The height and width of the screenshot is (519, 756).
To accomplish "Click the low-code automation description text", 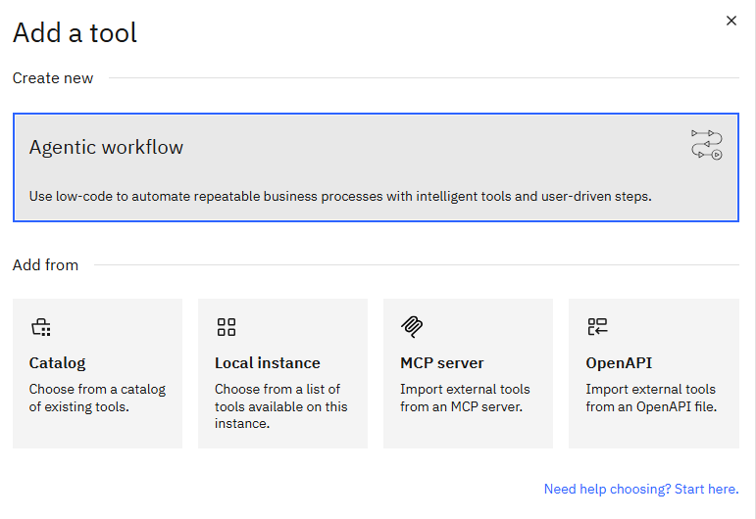I will tap(339, 196).
